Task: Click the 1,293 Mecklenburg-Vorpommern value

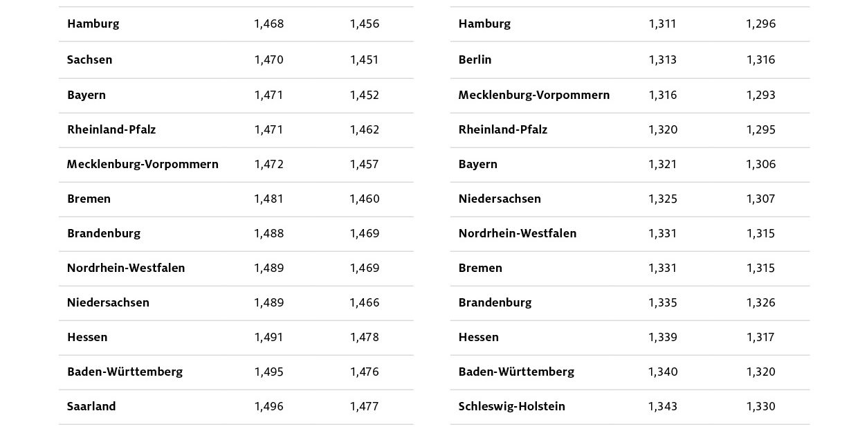Action: point(760,95)
